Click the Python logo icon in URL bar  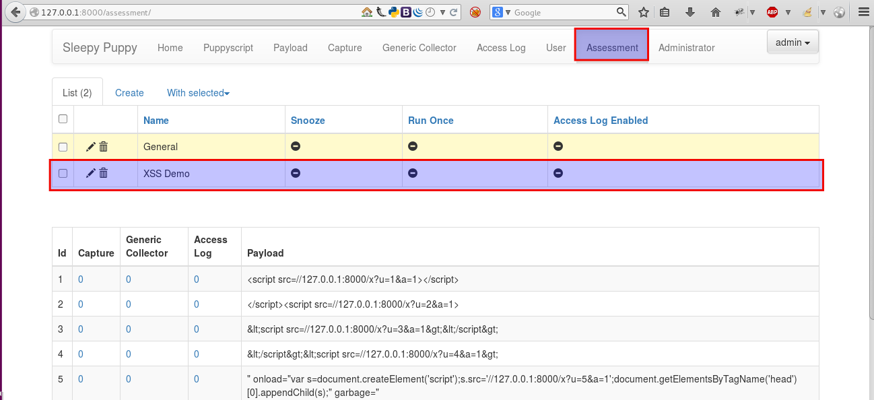click(393, 12)
